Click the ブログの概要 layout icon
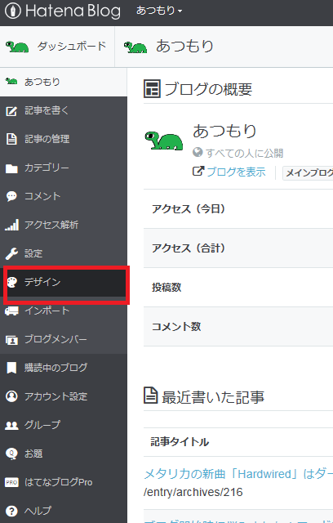 coord(152,89)
